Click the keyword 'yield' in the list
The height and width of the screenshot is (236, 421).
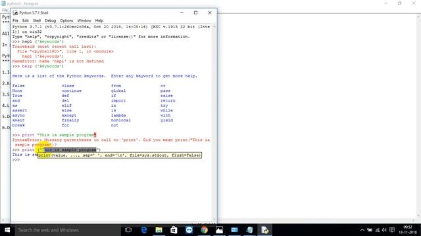(166, 120)
